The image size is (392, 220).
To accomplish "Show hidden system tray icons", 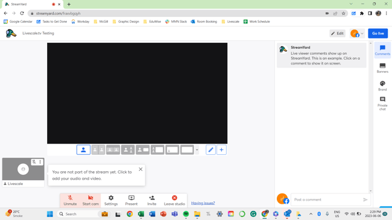I will coord(311,214).
